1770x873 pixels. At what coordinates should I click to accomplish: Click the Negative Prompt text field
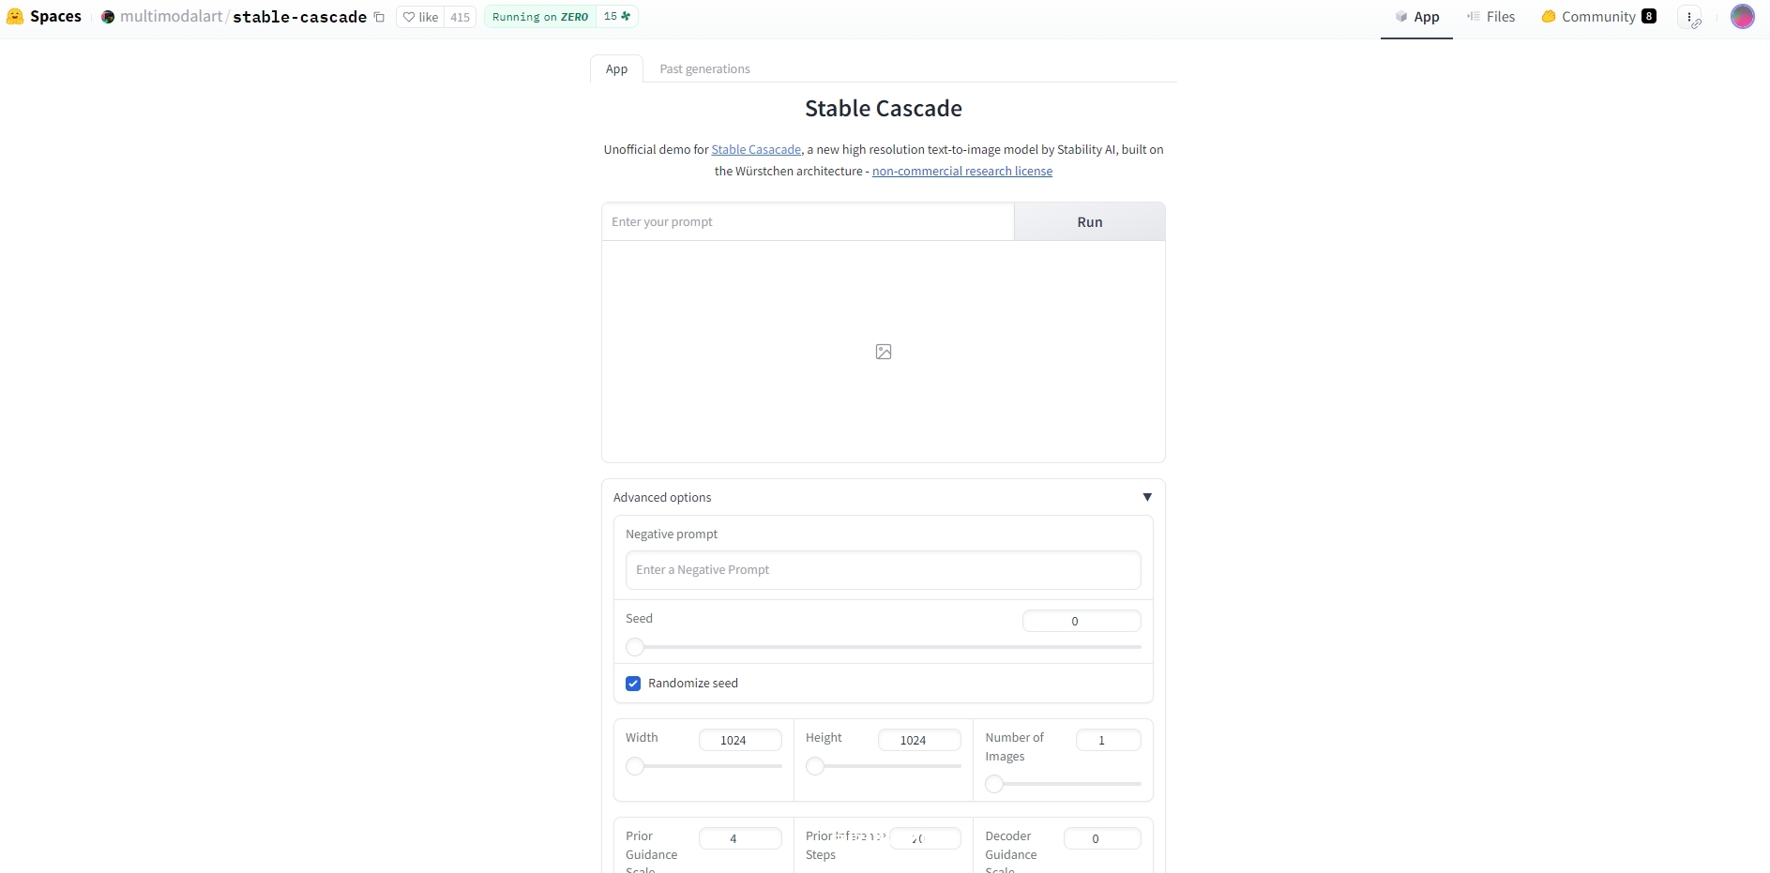[883, 570]
